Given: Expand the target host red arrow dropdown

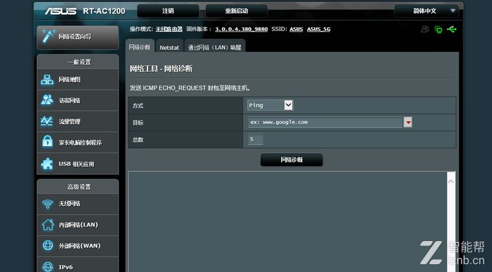Looking at the screenshot, I should 408,122.
